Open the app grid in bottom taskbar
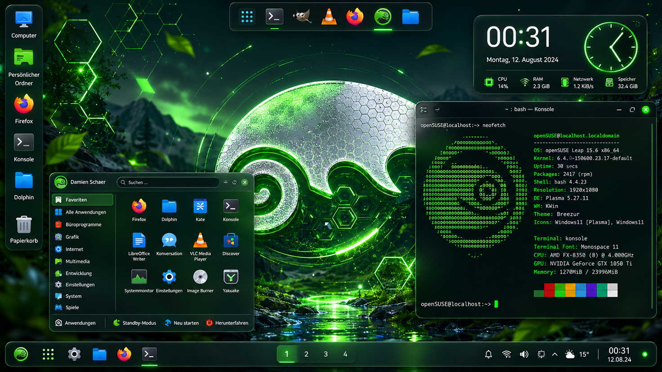This screenshot has width=662, height=372. 48,354
